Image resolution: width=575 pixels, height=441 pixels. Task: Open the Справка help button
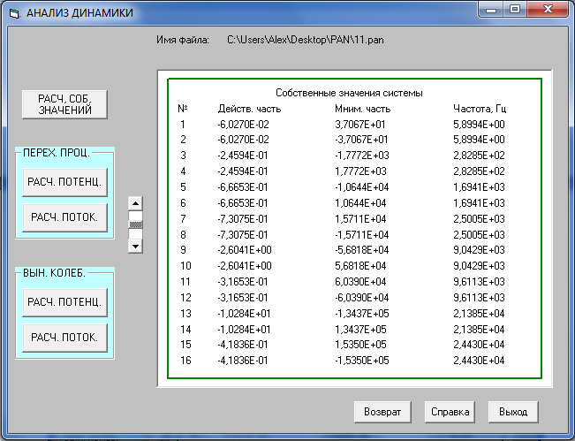pyautogui.click(x=450, y=412)
